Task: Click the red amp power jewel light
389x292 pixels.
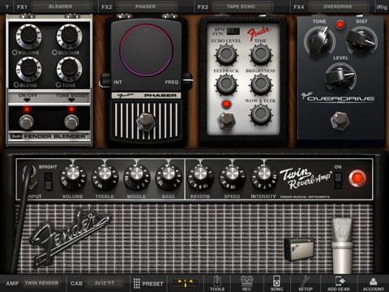Action: (357, 178)
